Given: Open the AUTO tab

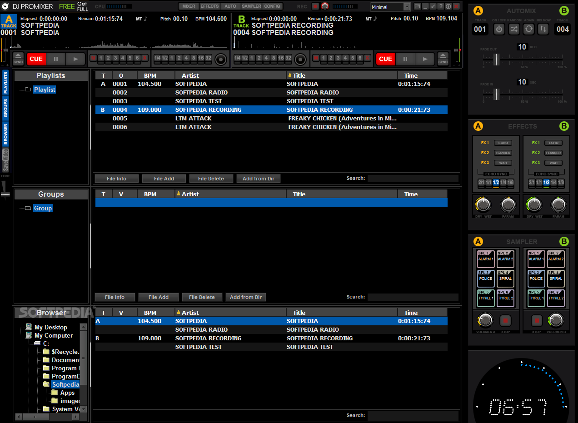Looking at the screenshot, I should tap(230, 6).
